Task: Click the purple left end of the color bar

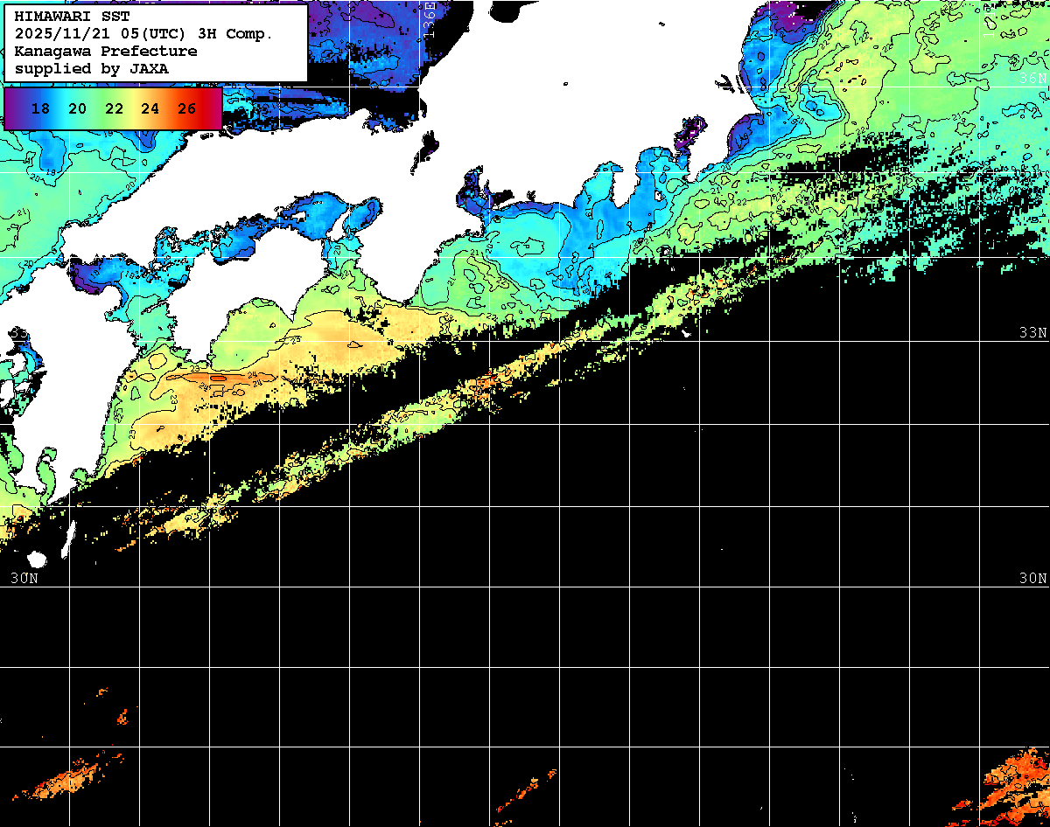Action: 12,109
